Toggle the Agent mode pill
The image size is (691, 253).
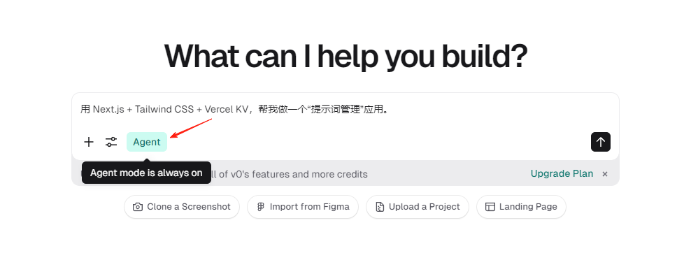(147, 142)
